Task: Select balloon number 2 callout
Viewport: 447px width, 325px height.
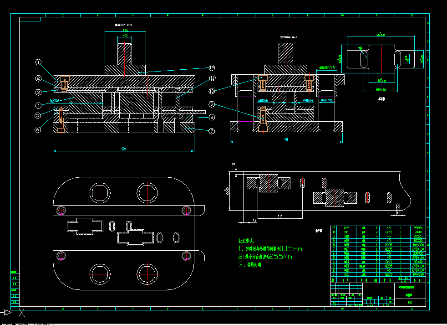Action: coord(38,78)
